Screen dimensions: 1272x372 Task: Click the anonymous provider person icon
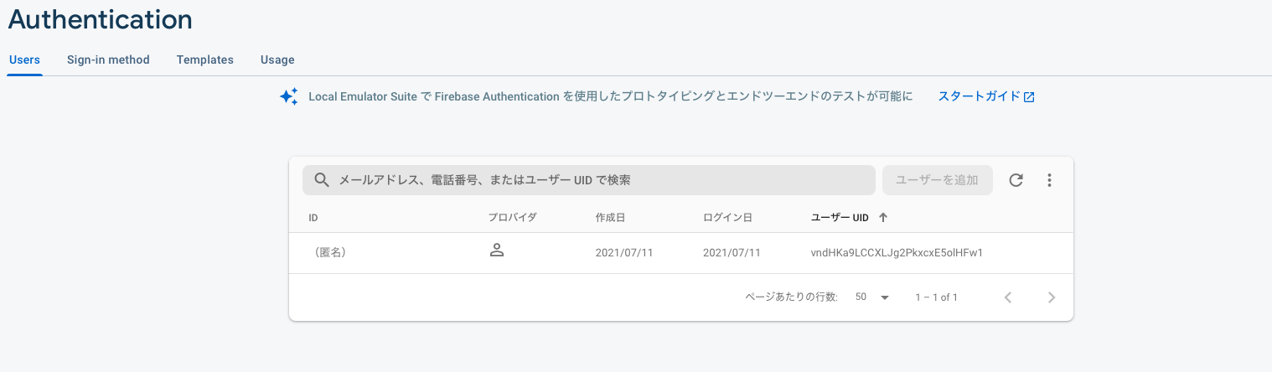496,250
